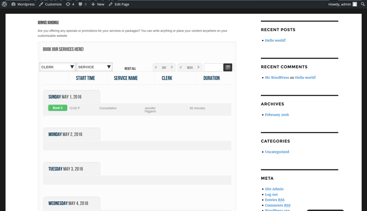Click the DURATION column header
The image size is (367, 211).
click(212, 78)
